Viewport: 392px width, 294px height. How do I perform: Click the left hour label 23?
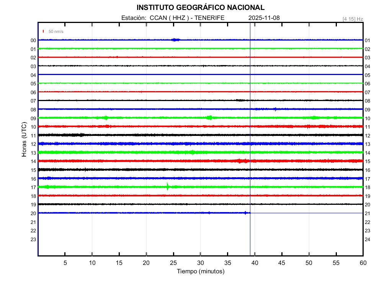coord(33,240)
